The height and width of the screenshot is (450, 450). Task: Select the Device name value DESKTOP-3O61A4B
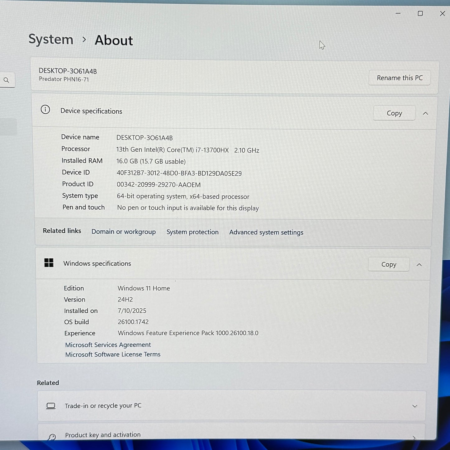click(144, 138)
